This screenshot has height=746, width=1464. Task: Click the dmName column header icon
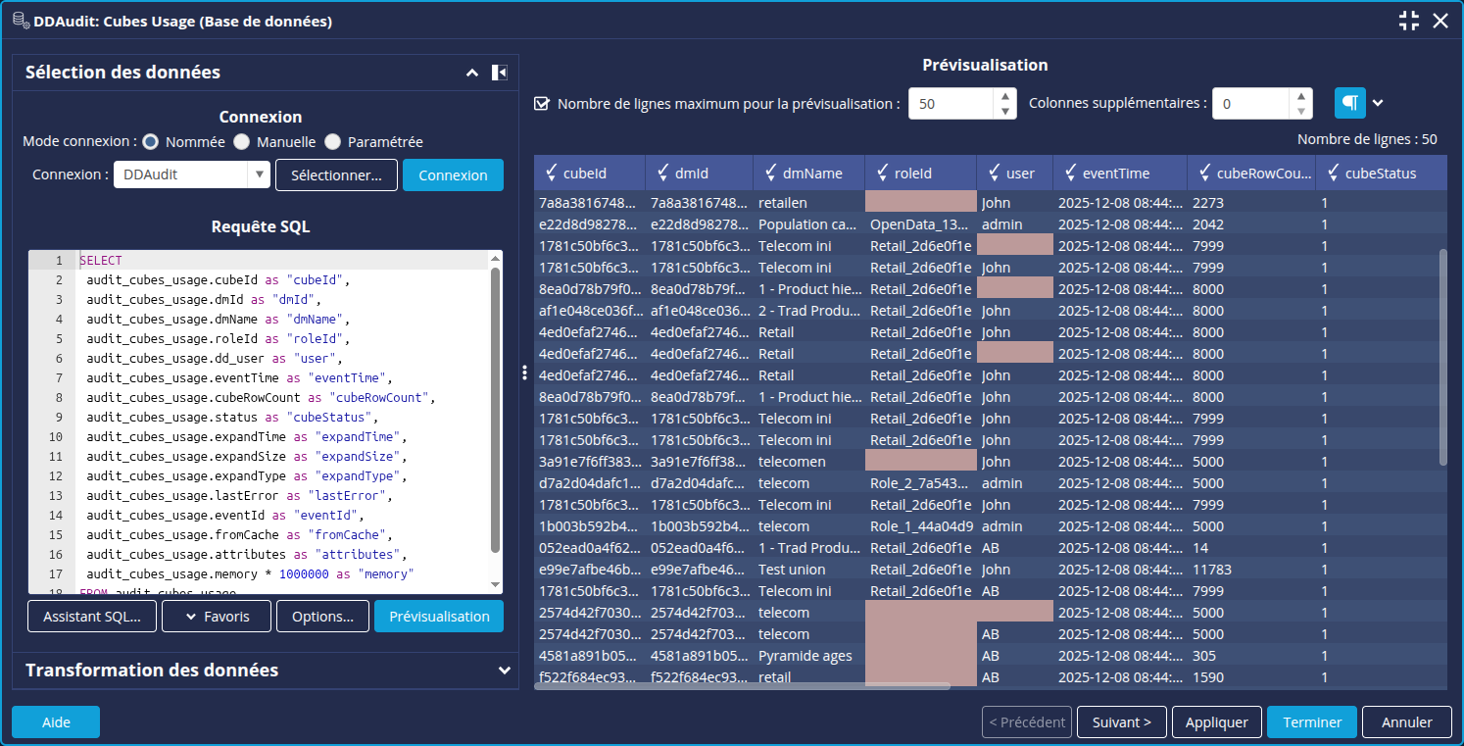tap(770, 174)
